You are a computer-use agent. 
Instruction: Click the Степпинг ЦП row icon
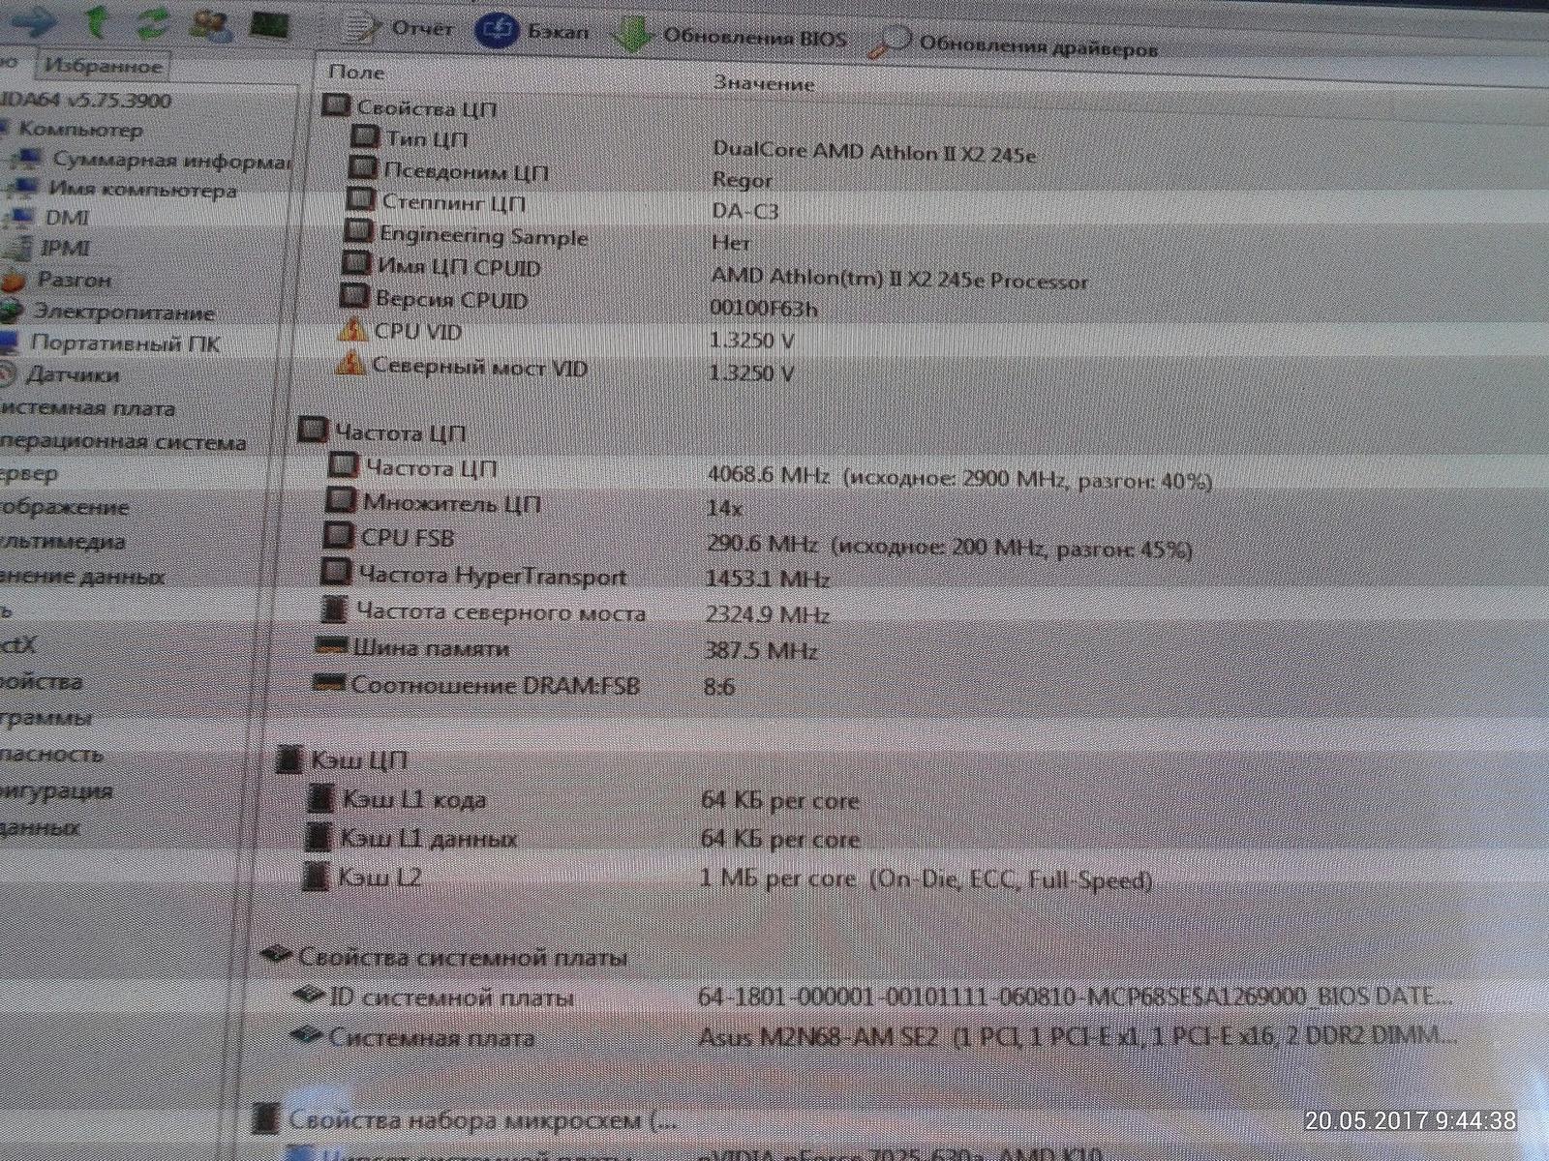pos(360,200)
